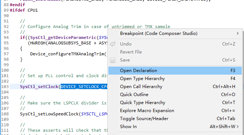Click the highlighted DEVICE_SETCLOCK_CF text
Screen dimensions: 244x135
click(x=84, y=87)
